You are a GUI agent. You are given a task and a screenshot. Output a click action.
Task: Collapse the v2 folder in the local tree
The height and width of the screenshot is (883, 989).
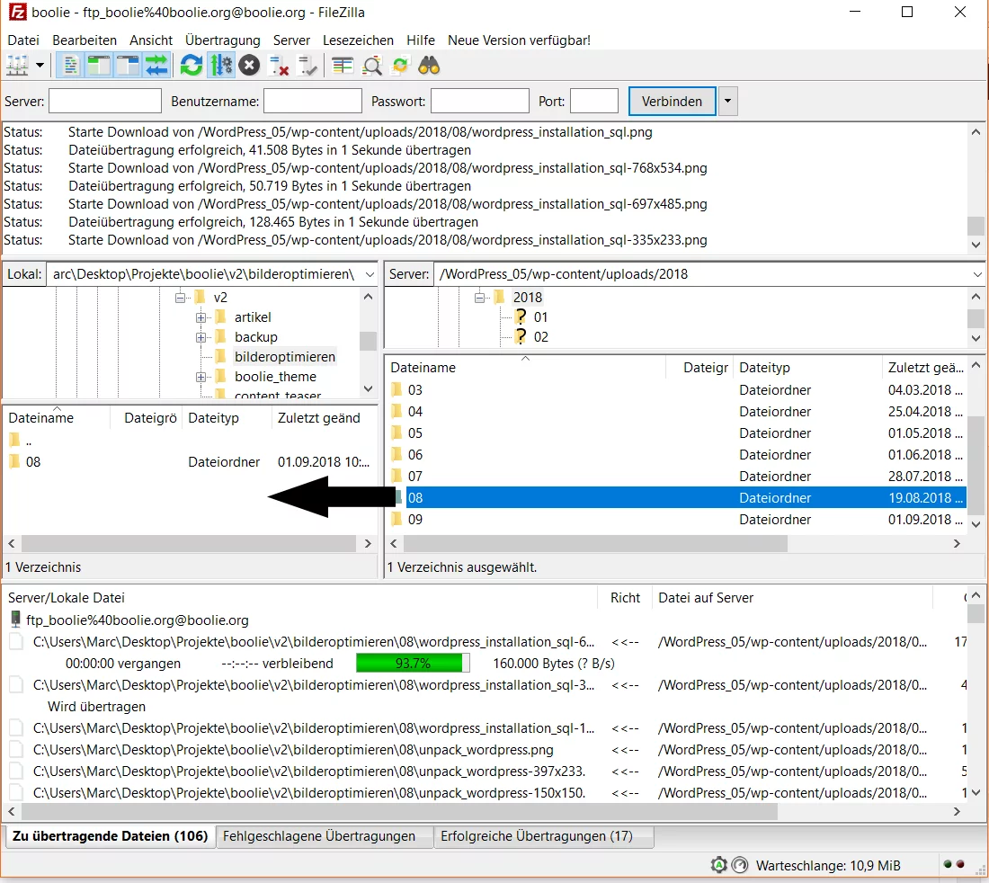(x=181, y=297)
